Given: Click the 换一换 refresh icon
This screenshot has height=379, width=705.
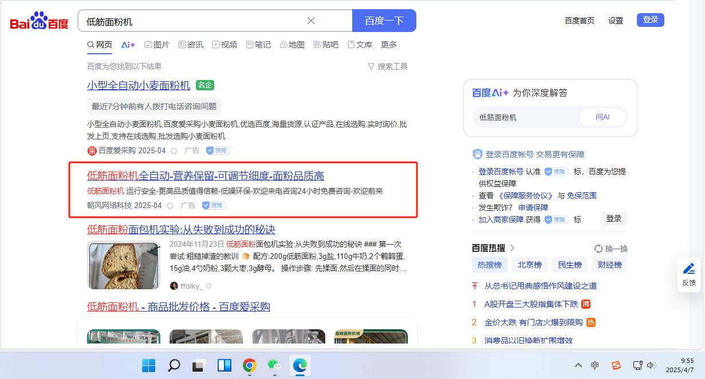Looking at the screenshot, I should pyautogui.click(x=598, y=249).
